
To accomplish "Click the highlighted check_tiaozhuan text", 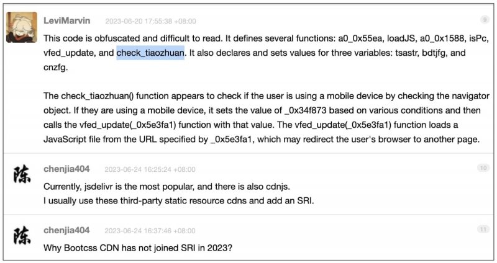I will [x=150, y=53].
